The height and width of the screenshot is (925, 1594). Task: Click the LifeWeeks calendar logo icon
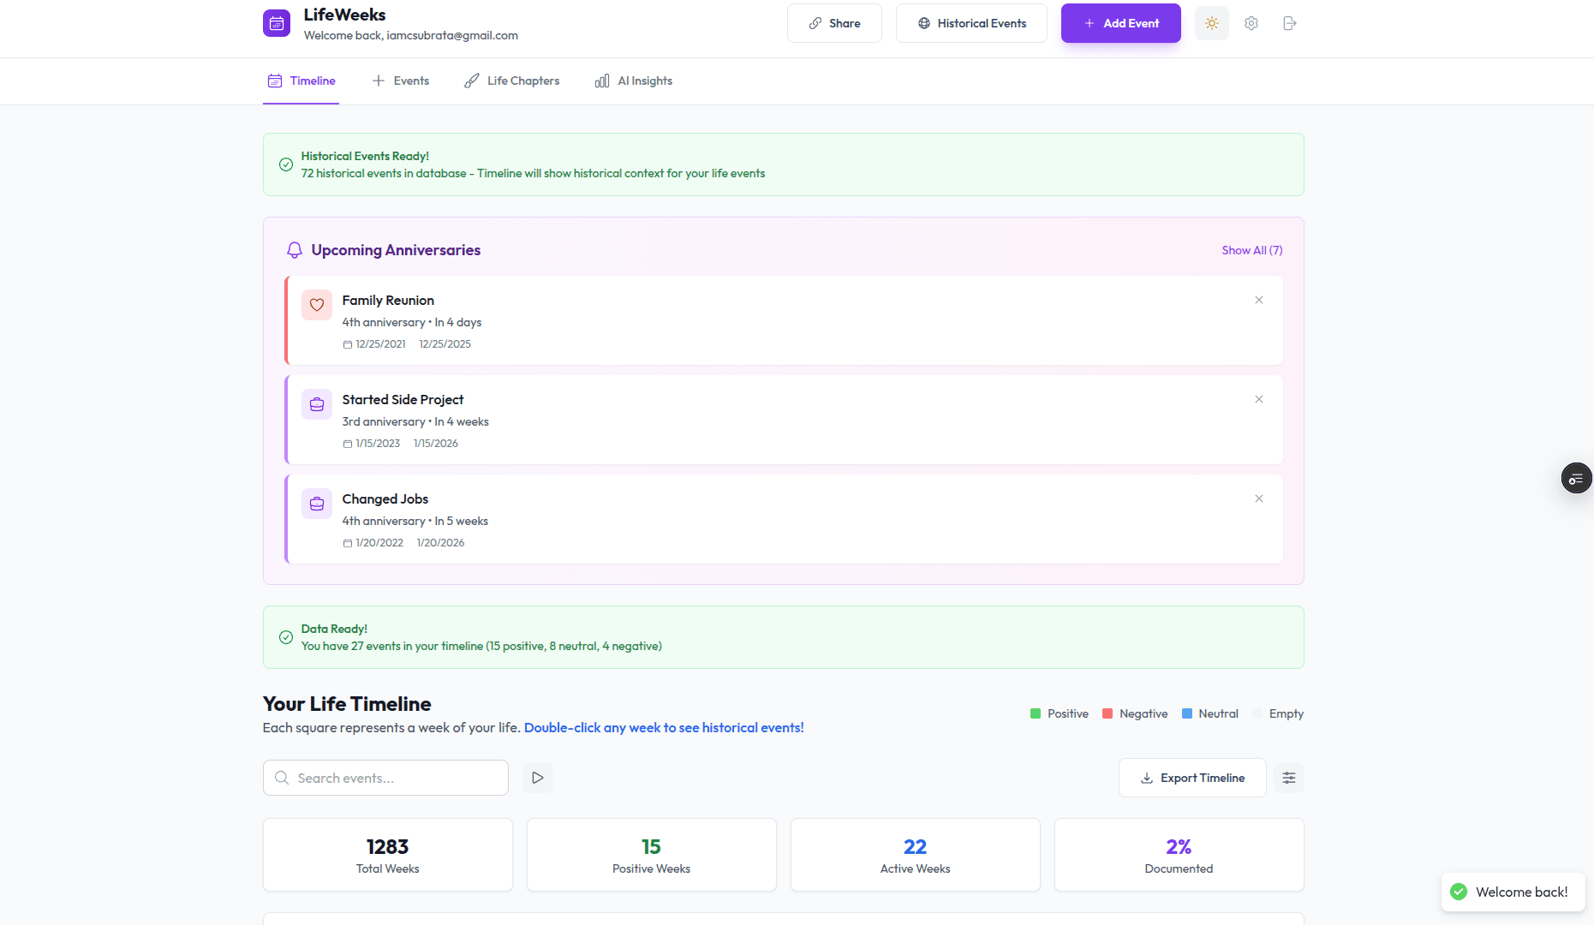click(276, 23)
